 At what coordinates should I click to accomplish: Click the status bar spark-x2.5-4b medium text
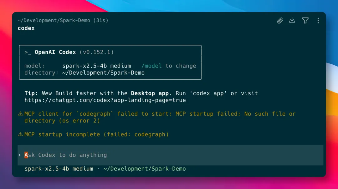(x=59, y=169)
